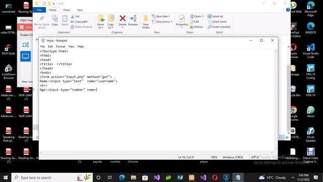Switch to File Explorer View tab
The width and height of the screenshot is (323, 182).
point(80,10)
